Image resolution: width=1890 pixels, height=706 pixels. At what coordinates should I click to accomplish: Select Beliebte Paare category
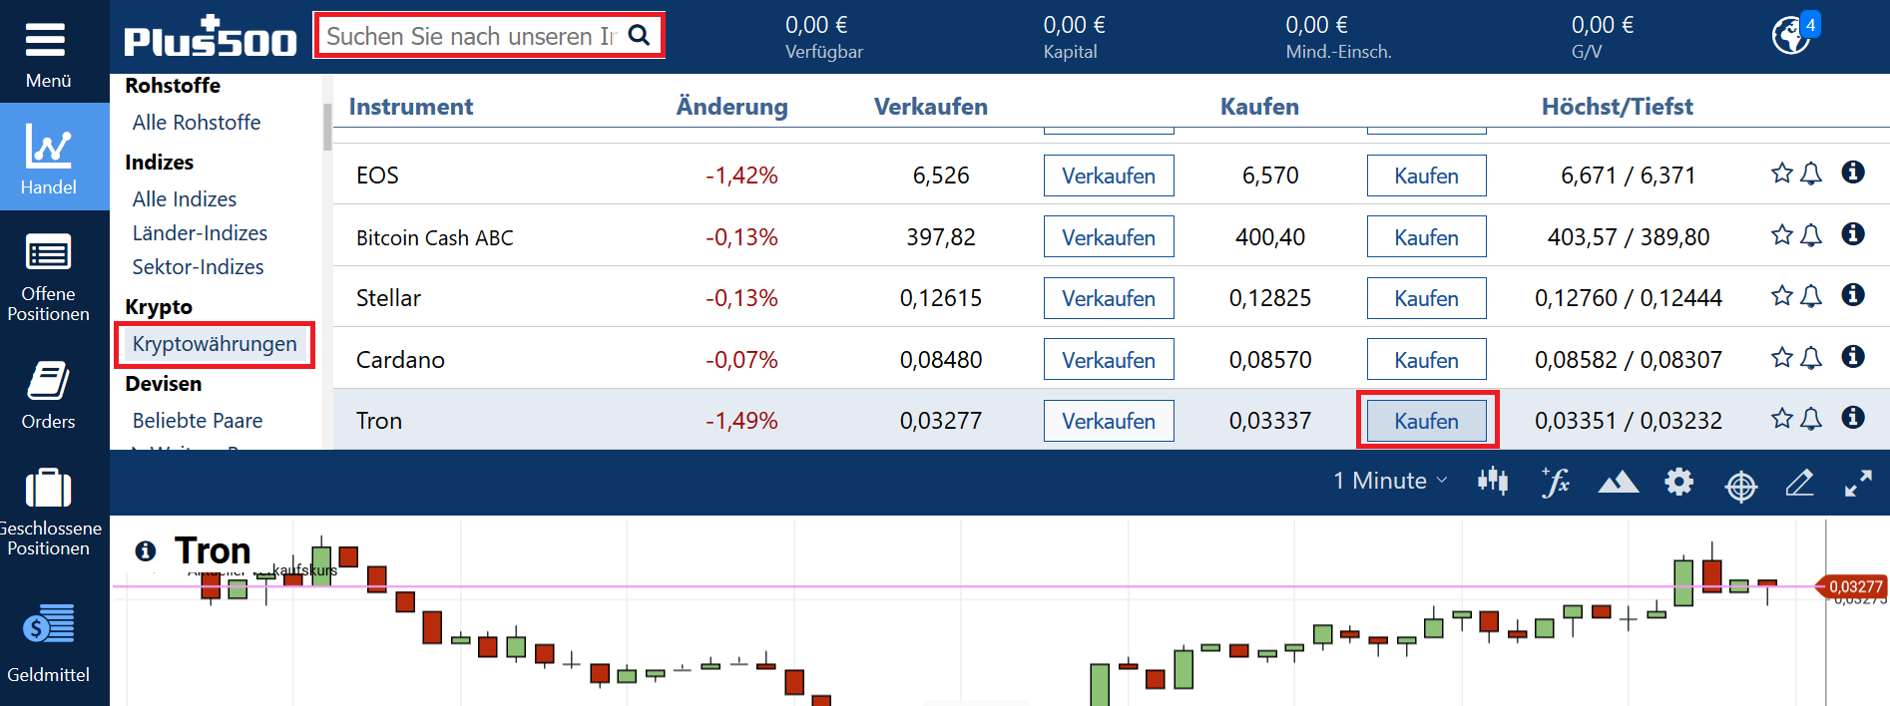tap(198, 420)
